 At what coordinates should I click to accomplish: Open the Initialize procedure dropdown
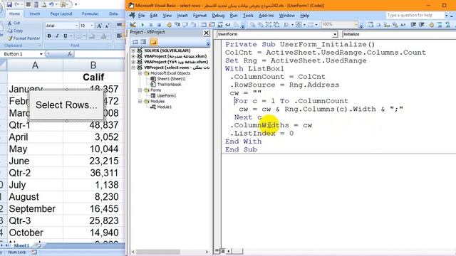(x=399, y=34)
